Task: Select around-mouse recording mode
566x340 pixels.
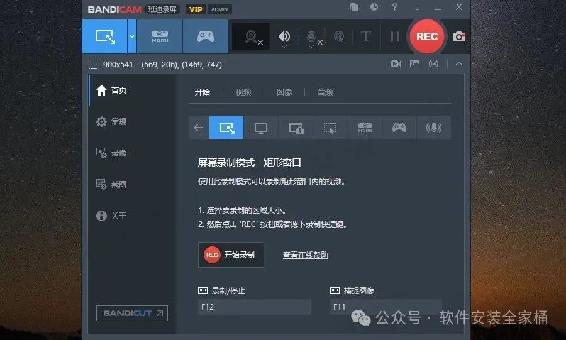Action: [330, 128]
